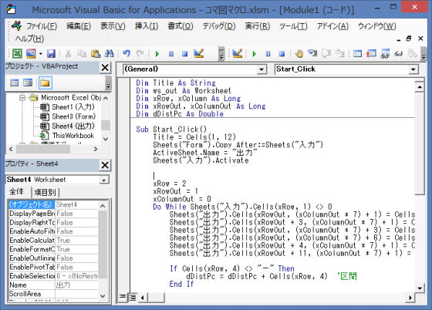The width and height of the screenshot is (432, 310).
Task: Close the プロジェクト - VBAProject panel
Action: [105, 67]
